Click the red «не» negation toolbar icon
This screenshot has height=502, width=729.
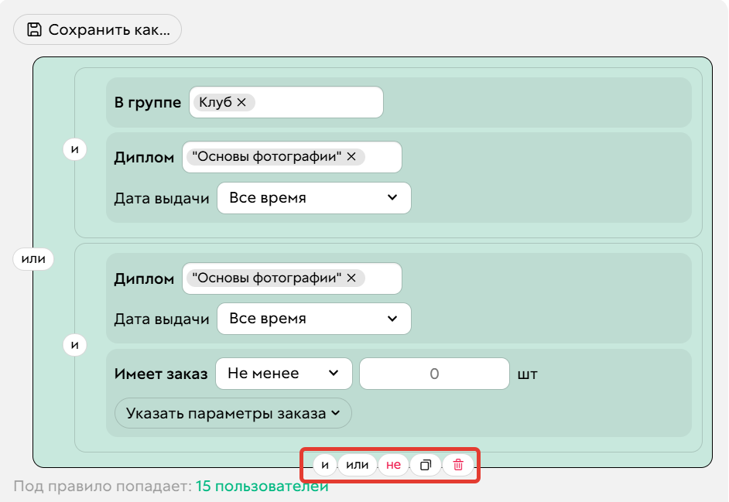coord(393,465)
